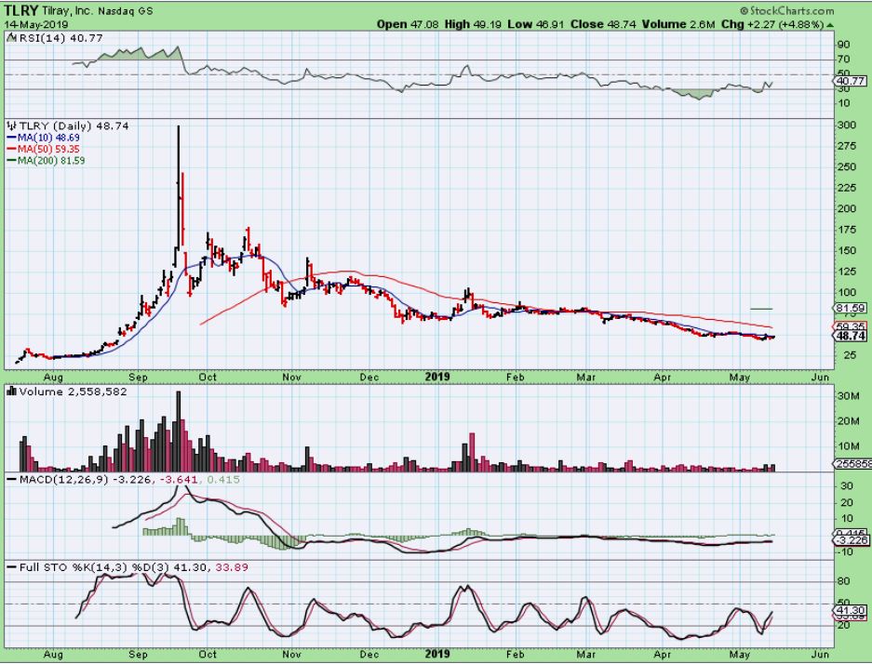The height and width of the screenshot is (664, 872).
Task: Click the RSI(14) 40.77 indicator label
Action: click(61, 38)
